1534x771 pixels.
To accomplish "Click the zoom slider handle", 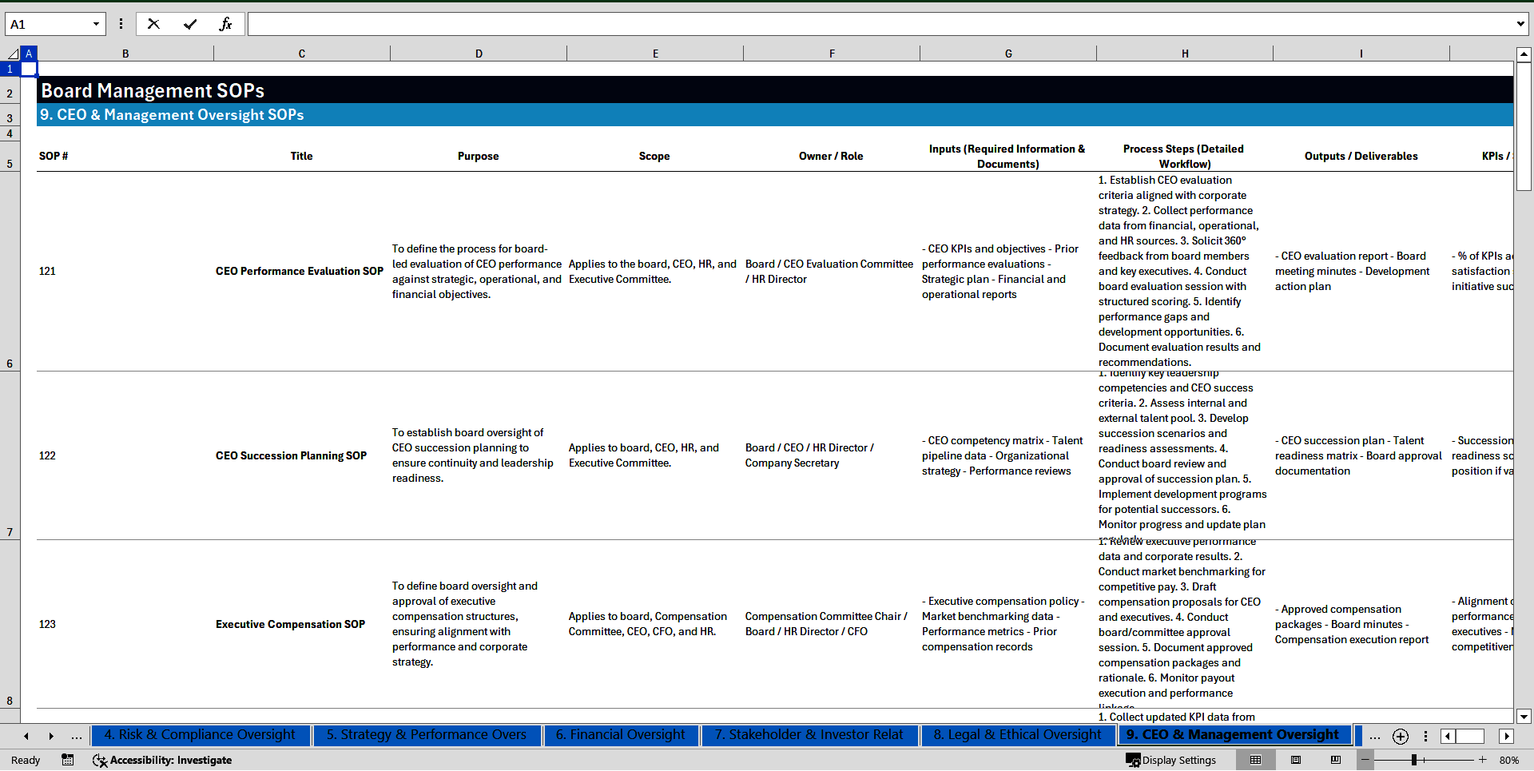I will coord(1414,760).
